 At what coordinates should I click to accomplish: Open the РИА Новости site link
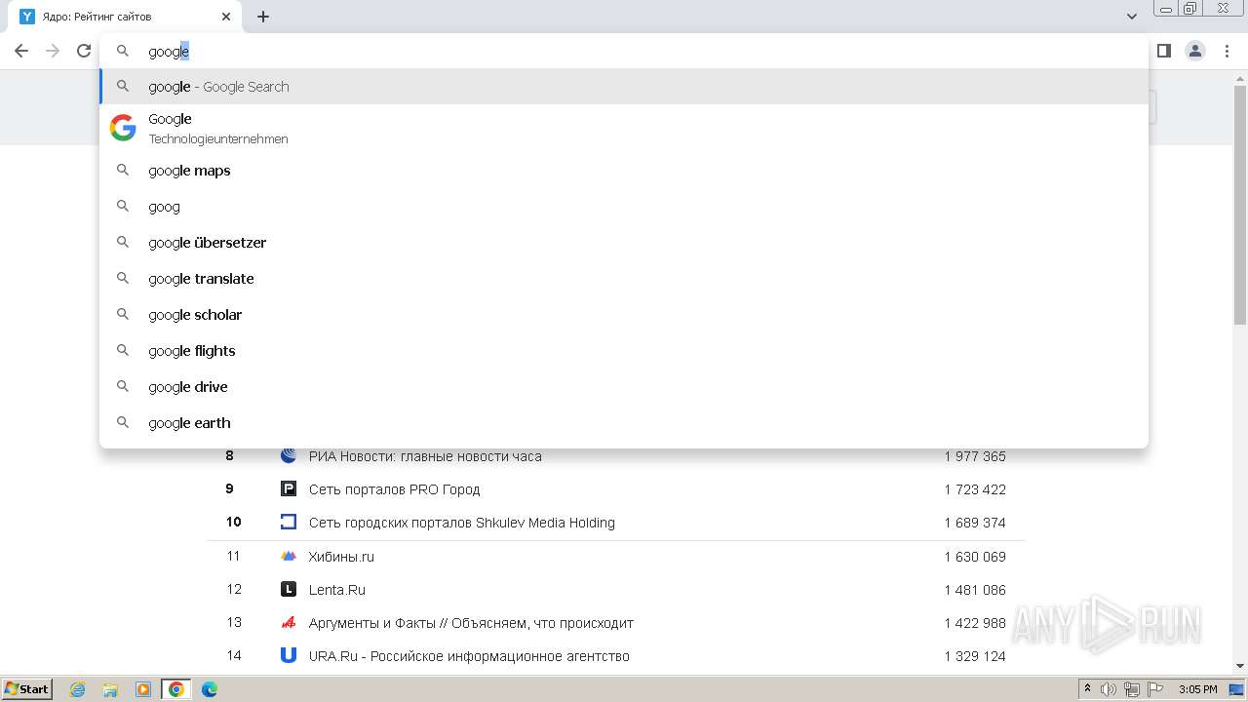pyautogui.click(x=425, y=456)
